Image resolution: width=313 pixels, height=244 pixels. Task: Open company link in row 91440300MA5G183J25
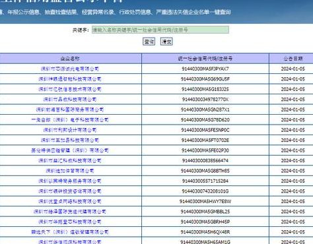click(x=70, y=89)
